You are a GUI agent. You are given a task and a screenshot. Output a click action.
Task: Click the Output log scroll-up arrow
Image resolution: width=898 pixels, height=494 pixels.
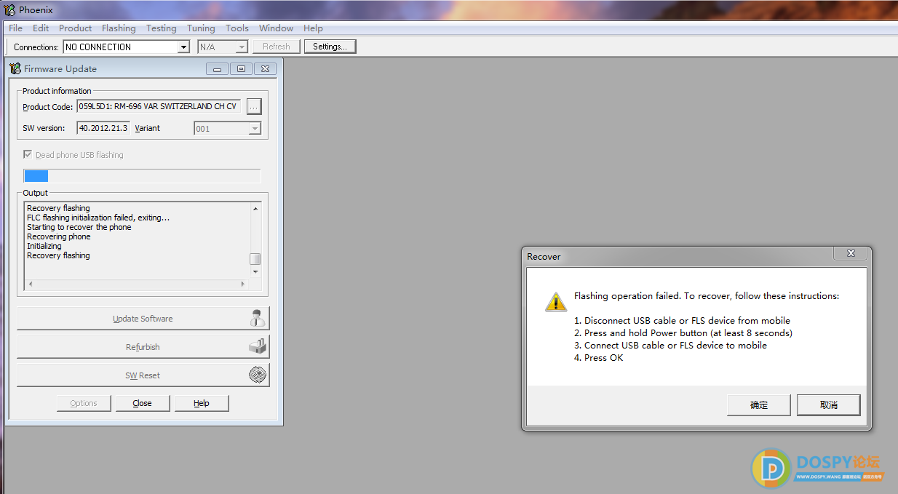pyautogui.click(x=255, y=209)
